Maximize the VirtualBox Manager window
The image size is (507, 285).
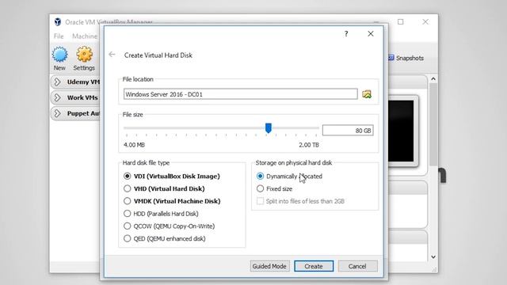[401, 22]
